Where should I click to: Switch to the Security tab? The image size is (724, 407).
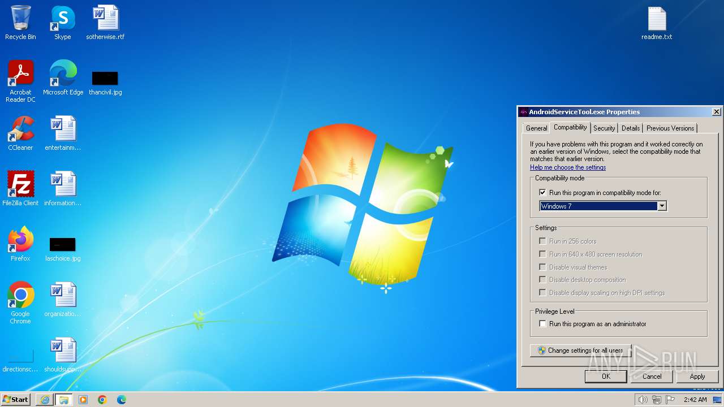[604, 128]
